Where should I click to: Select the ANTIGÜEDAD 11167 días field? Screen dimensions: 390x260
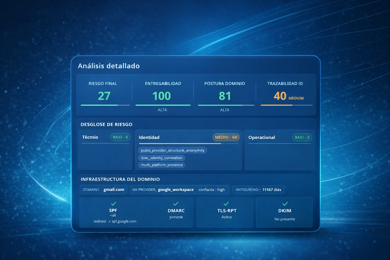click(258, 189)
